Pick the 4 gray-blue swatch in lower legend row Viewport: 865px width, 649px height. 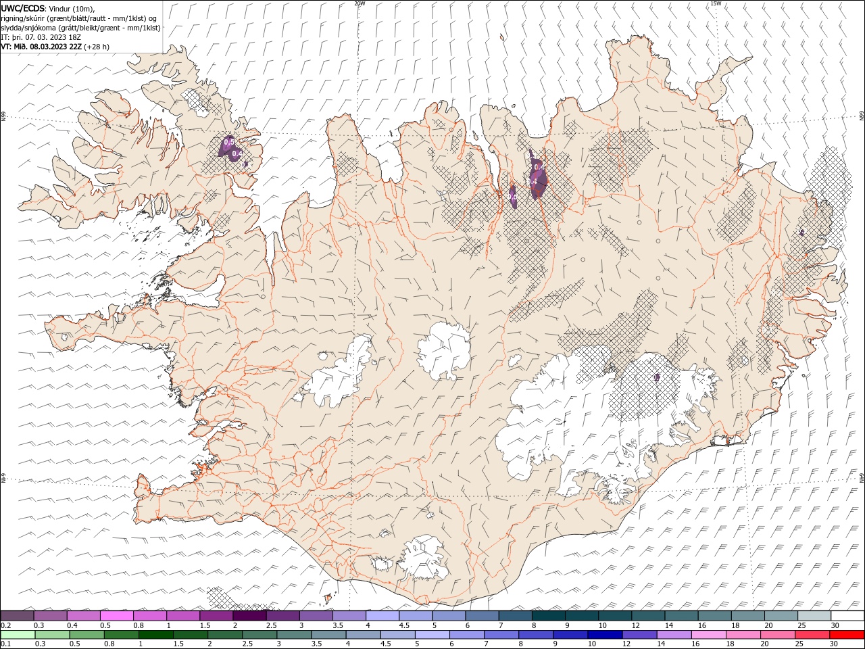click(363, 635)
